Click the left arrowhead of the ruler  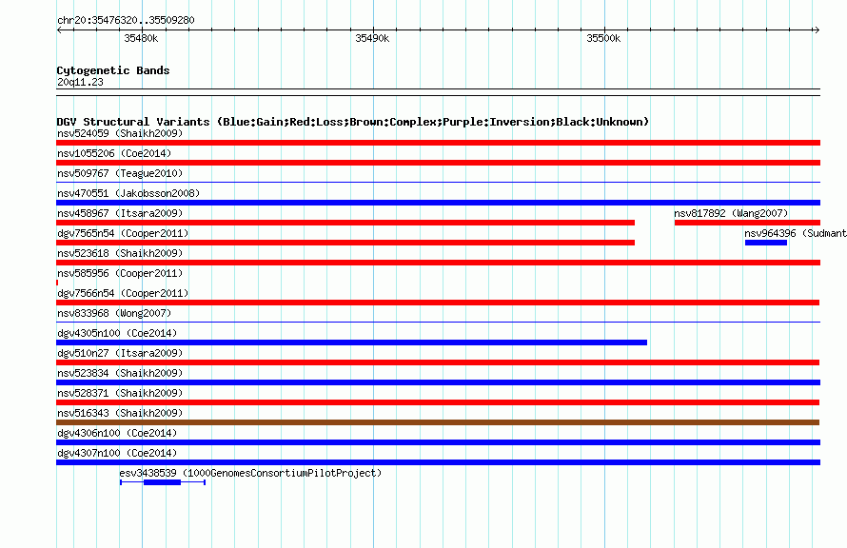click(x=59, y=29)
